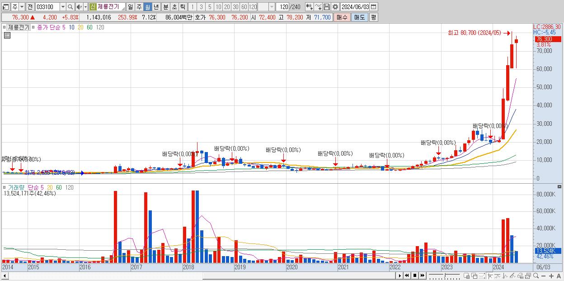Switch to daily 일 period

point(130,7)
